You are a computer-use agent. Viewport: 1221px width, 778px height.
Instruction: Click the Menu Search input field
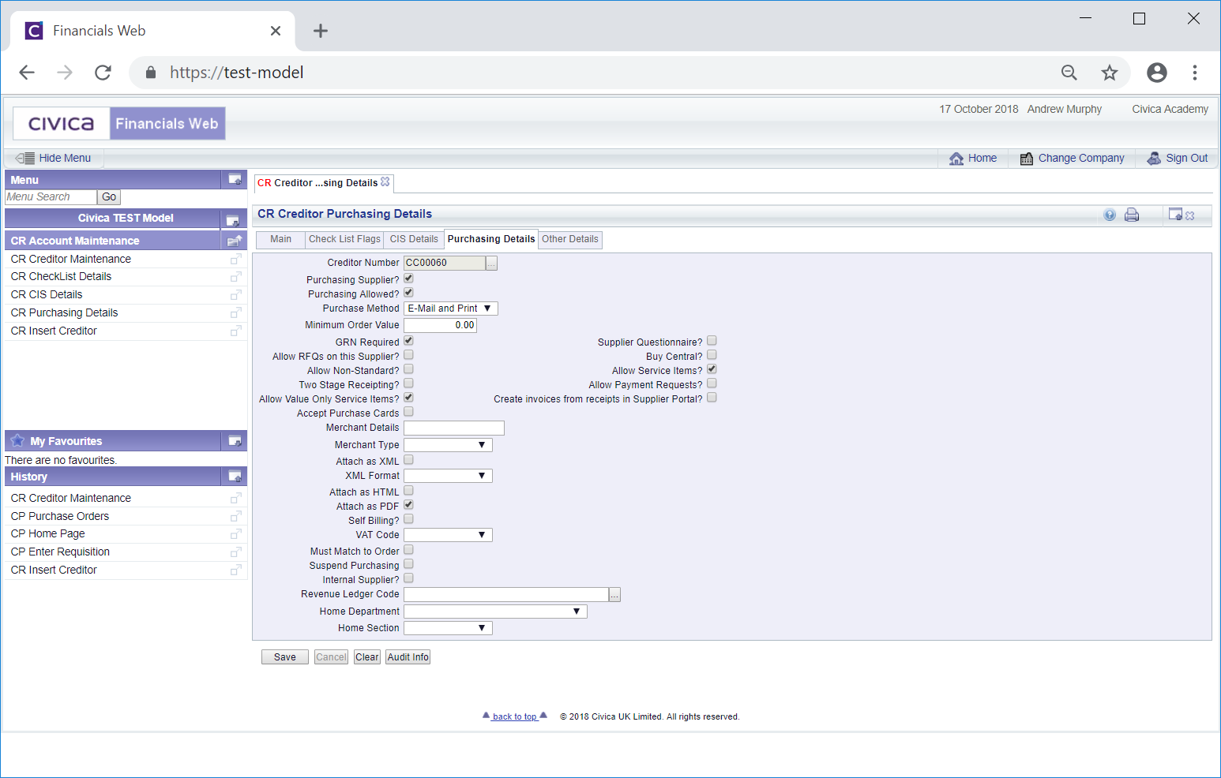pos(51,197)
